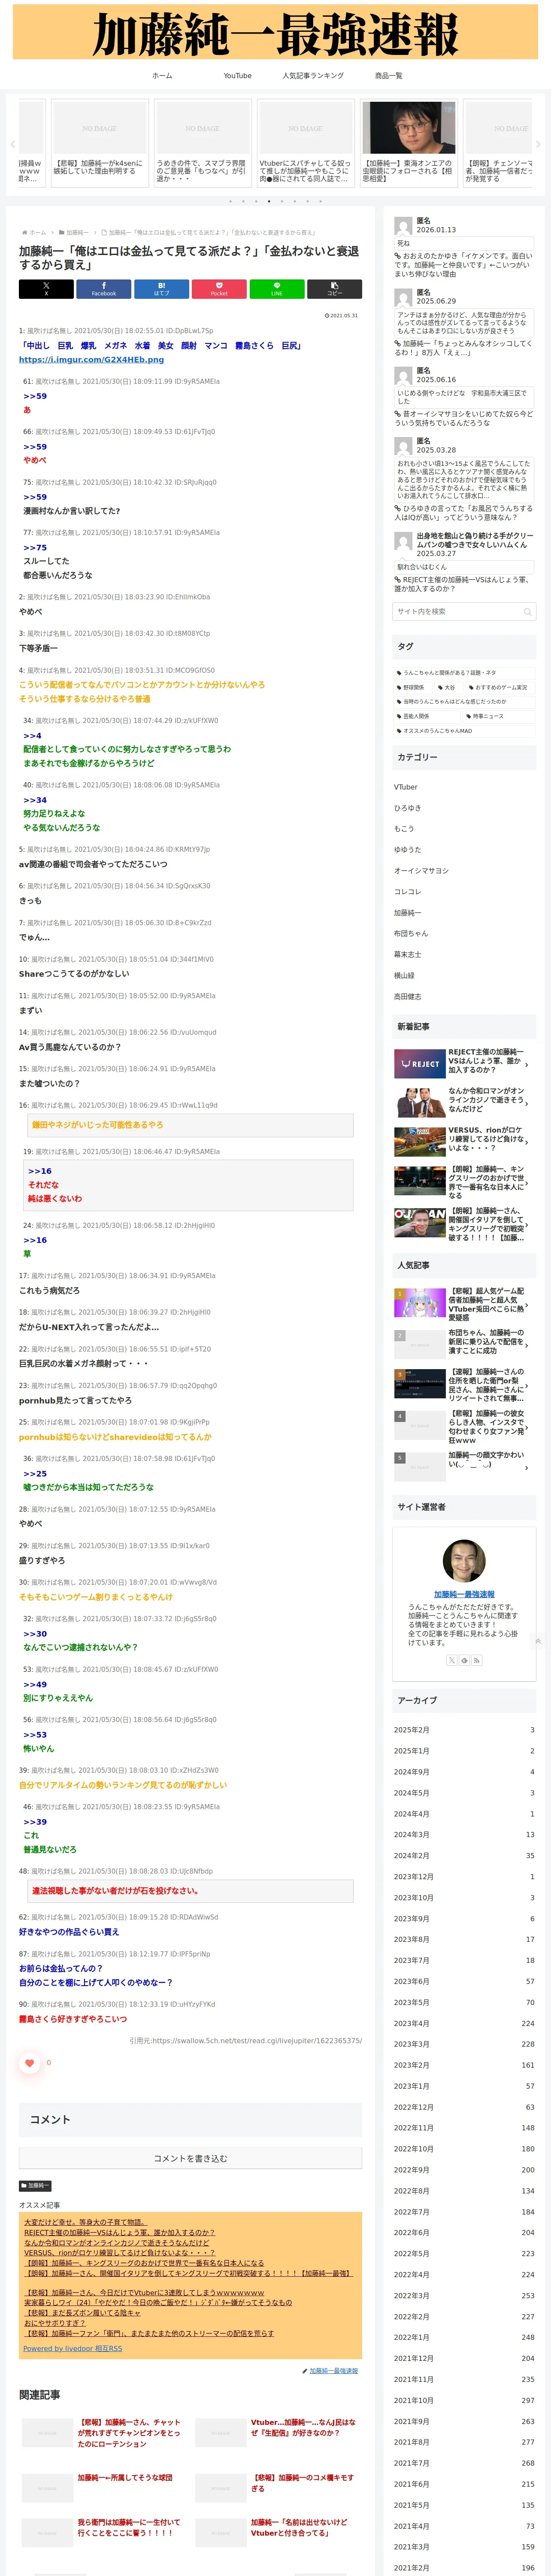551x2576 pixels.
Task: Open the imgur image link in post 1
Action: 91,360
